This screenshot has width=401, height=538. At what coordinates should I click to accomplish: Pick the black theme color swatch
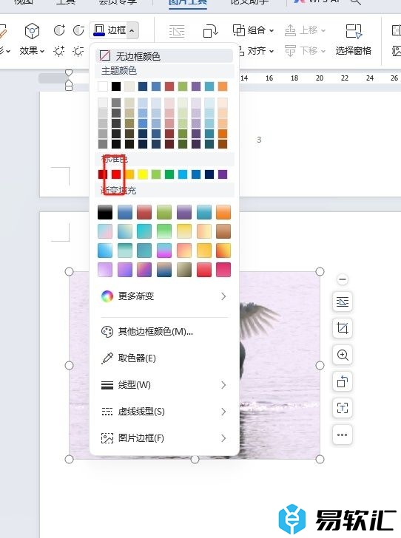click(x=116, y=86)
